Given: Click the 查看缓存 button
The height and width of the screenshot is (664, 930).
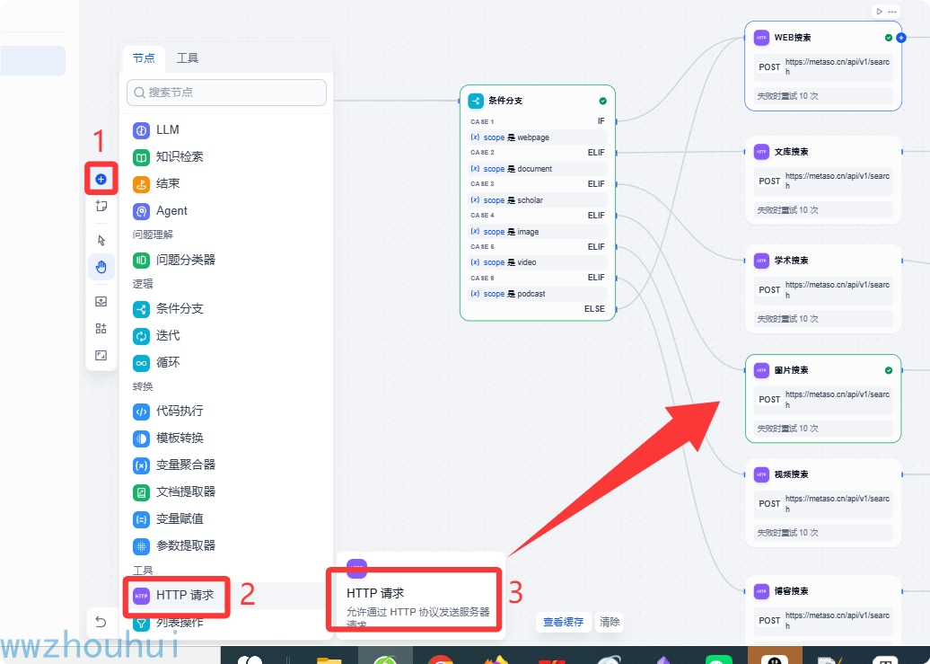Looking at the screenshot, I should (563, 622).
